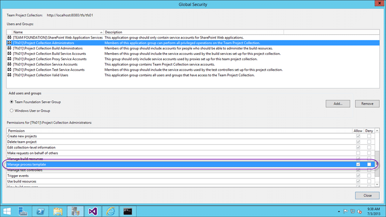Launch PowerShell from the taskbar

coord(41,211)
